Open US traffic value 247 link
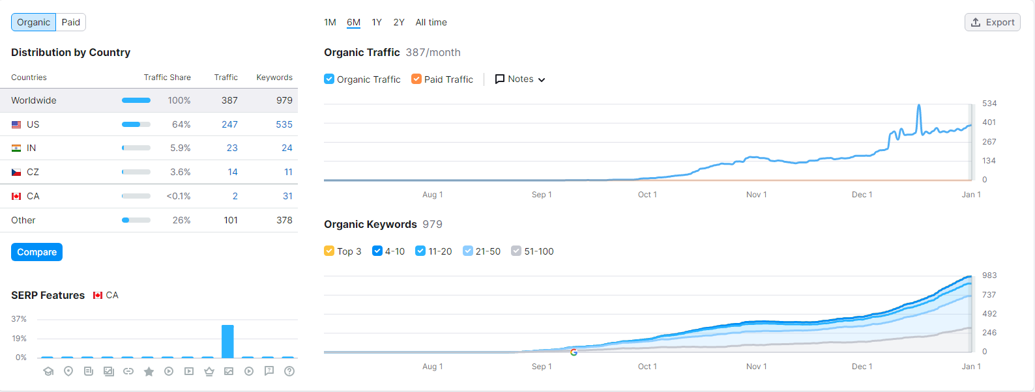The height and width of the screenshot is (392, 1035). coord(229,124)
